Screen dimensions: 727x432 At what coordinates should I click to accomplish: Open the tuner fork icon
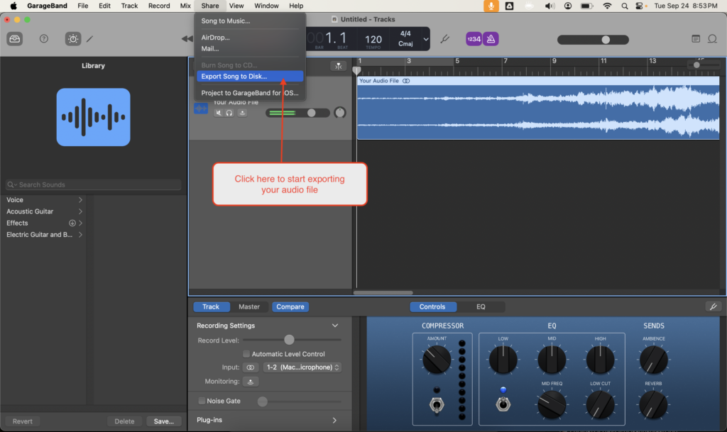coord(444,39)
